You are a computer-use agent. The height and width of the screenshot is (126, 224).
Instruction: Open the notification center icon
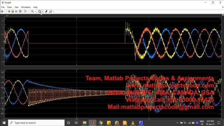point(219,123)
